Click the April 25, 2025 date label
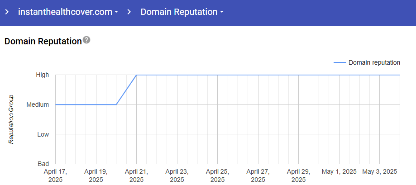This screenshot has width=416, height=185. [x=217, y=176]
